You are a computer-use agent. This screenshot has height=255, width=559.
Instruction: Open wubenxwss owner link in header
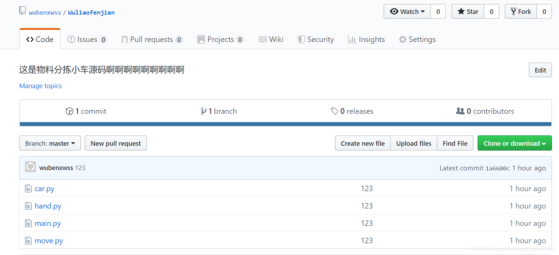pos(45,12)
